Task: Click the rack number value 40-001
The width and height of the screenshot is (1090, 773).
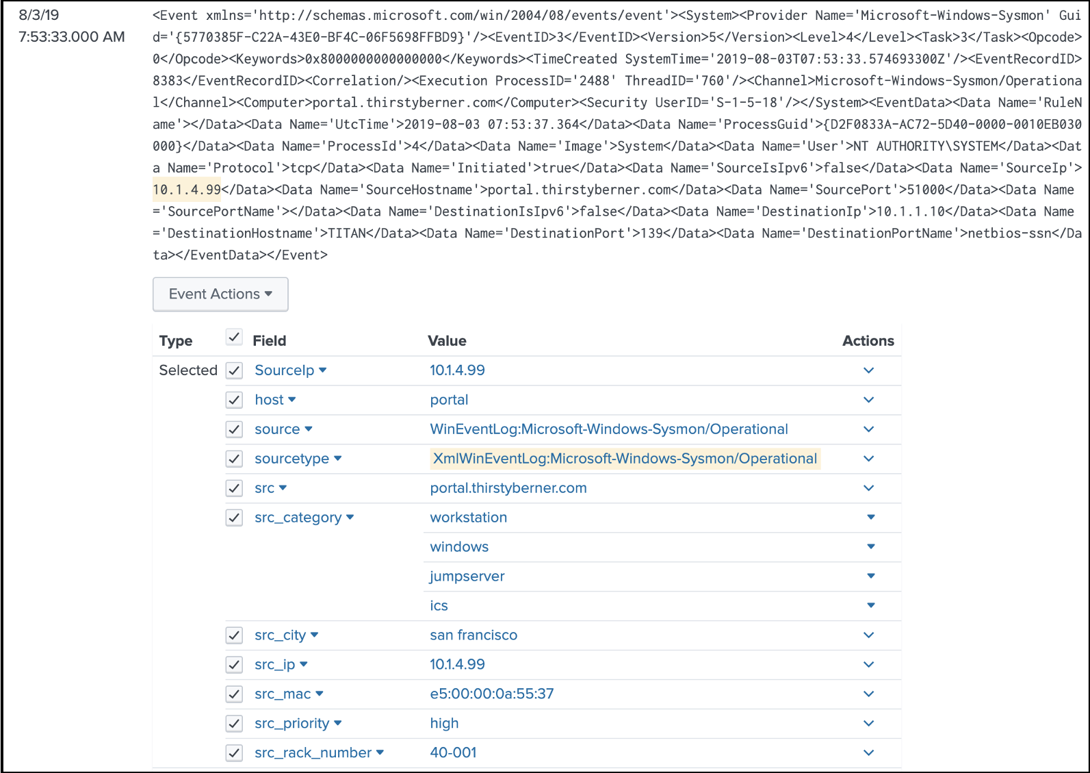Action: (453, 753)
